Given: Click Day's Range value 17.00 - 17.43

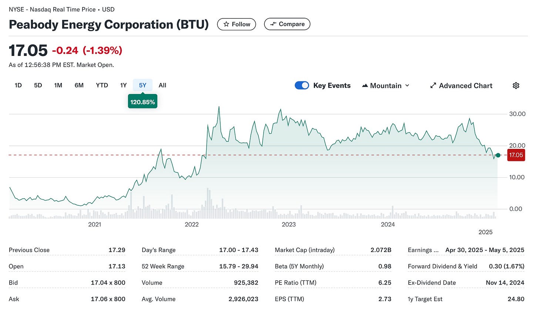Looking at the screenshot, I should (239, 250).
